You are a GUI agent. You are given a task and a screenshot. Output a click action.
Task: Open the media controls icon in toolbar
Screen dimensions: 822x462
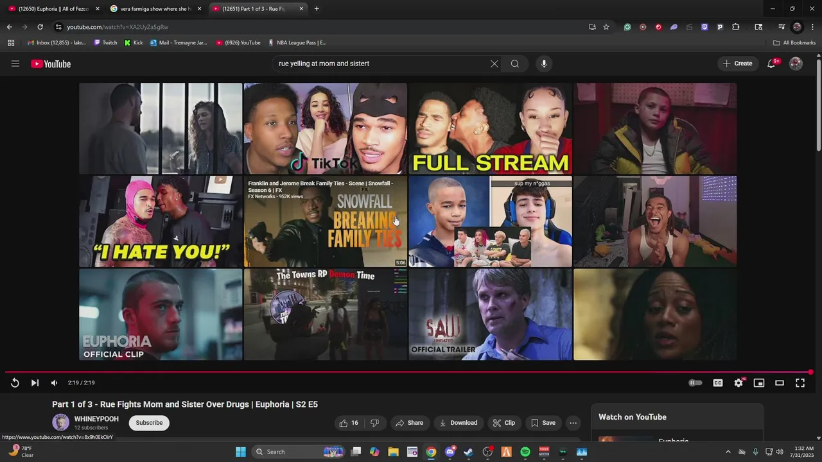coord(782,27)
